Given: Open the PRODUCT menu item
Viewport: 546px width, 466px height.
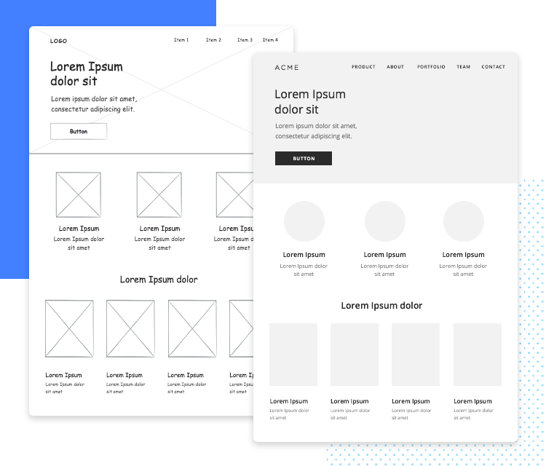Looking at the screenshot, I should pyautogui.click(x=363, y=67).
